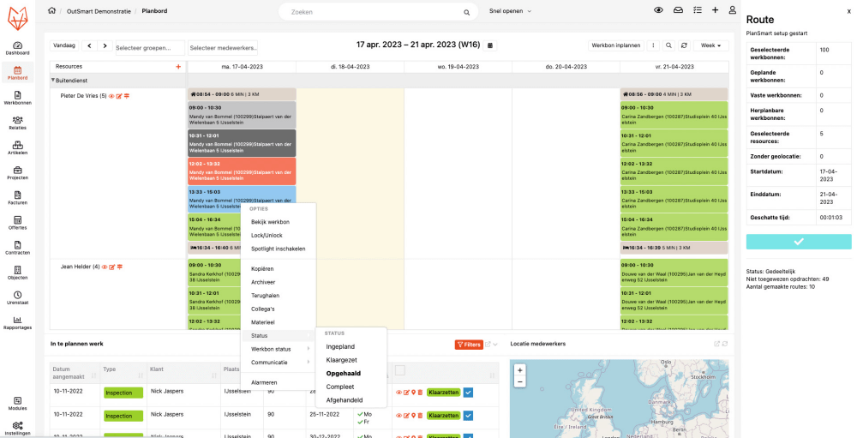Screen dimensions: 857x438
Task: Click the inbox icon in top bar
Action: pyautogui.click(x=678, y=11)
